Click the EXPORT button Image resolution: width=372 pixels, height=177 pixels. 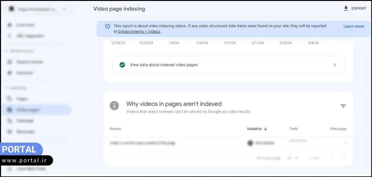point(355,9)
